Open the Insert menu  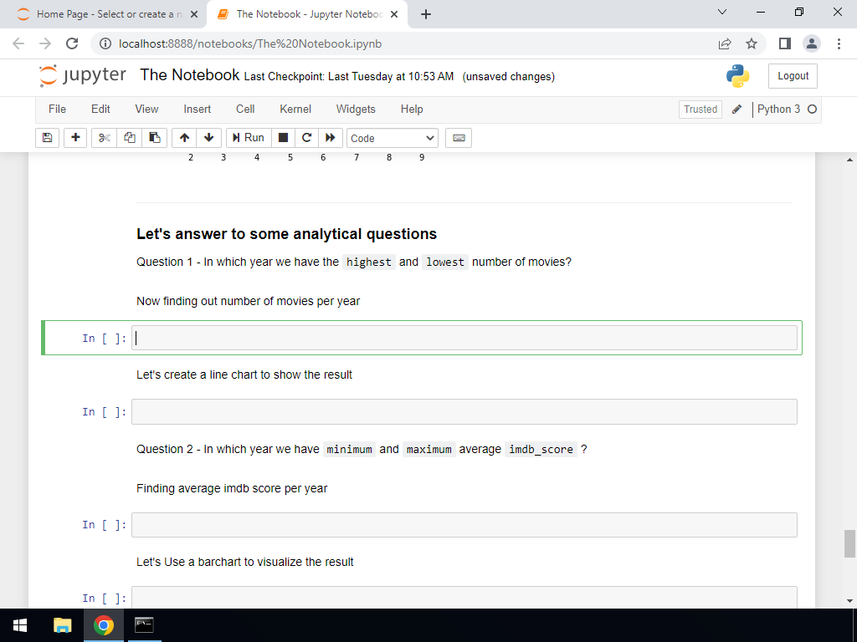[198, 110]
